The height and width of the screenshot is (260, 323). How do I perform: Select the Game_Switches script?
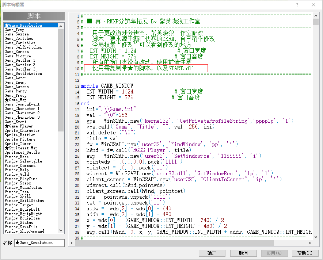[x=31, y=38]
